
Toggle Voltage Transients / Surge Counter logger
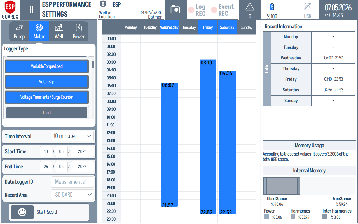pos(47,97)
